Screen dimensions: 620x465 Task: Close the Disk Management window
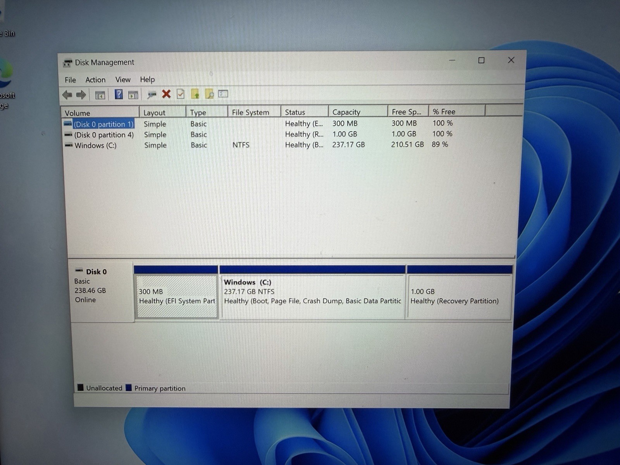coord(511,60)
